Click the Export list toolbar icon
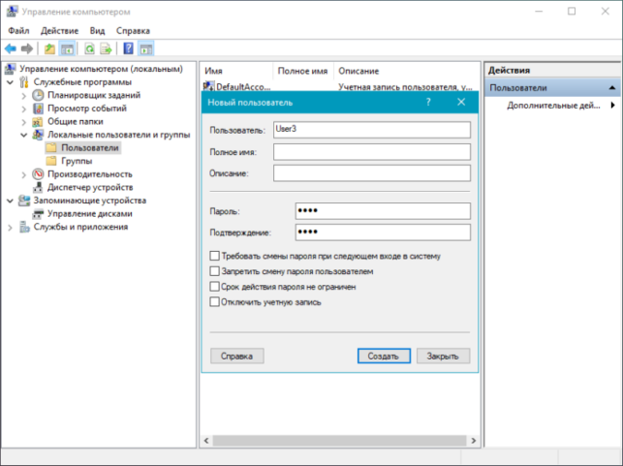 (x=106, y=48)
